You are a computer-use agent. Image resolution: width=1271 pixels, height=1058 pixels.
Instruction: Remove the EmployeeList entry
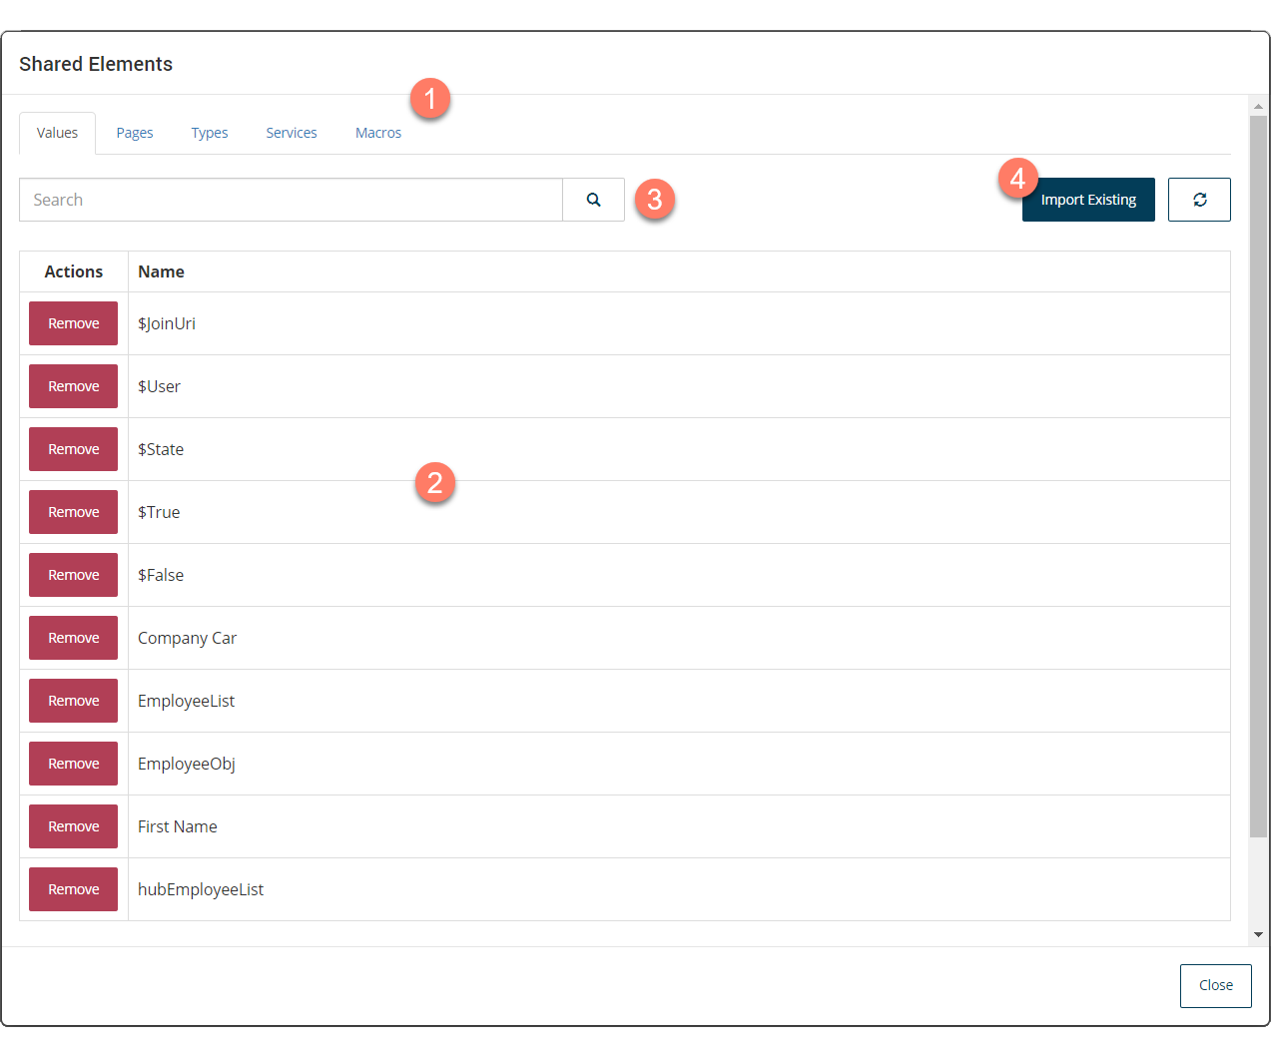point(74,701)
